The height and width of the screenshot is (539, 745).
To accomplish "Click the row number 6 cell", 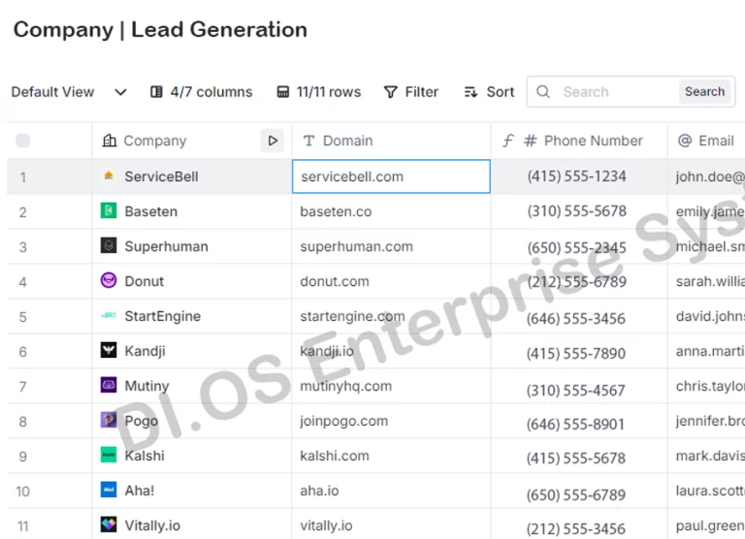I will click(x=49, y=352).
